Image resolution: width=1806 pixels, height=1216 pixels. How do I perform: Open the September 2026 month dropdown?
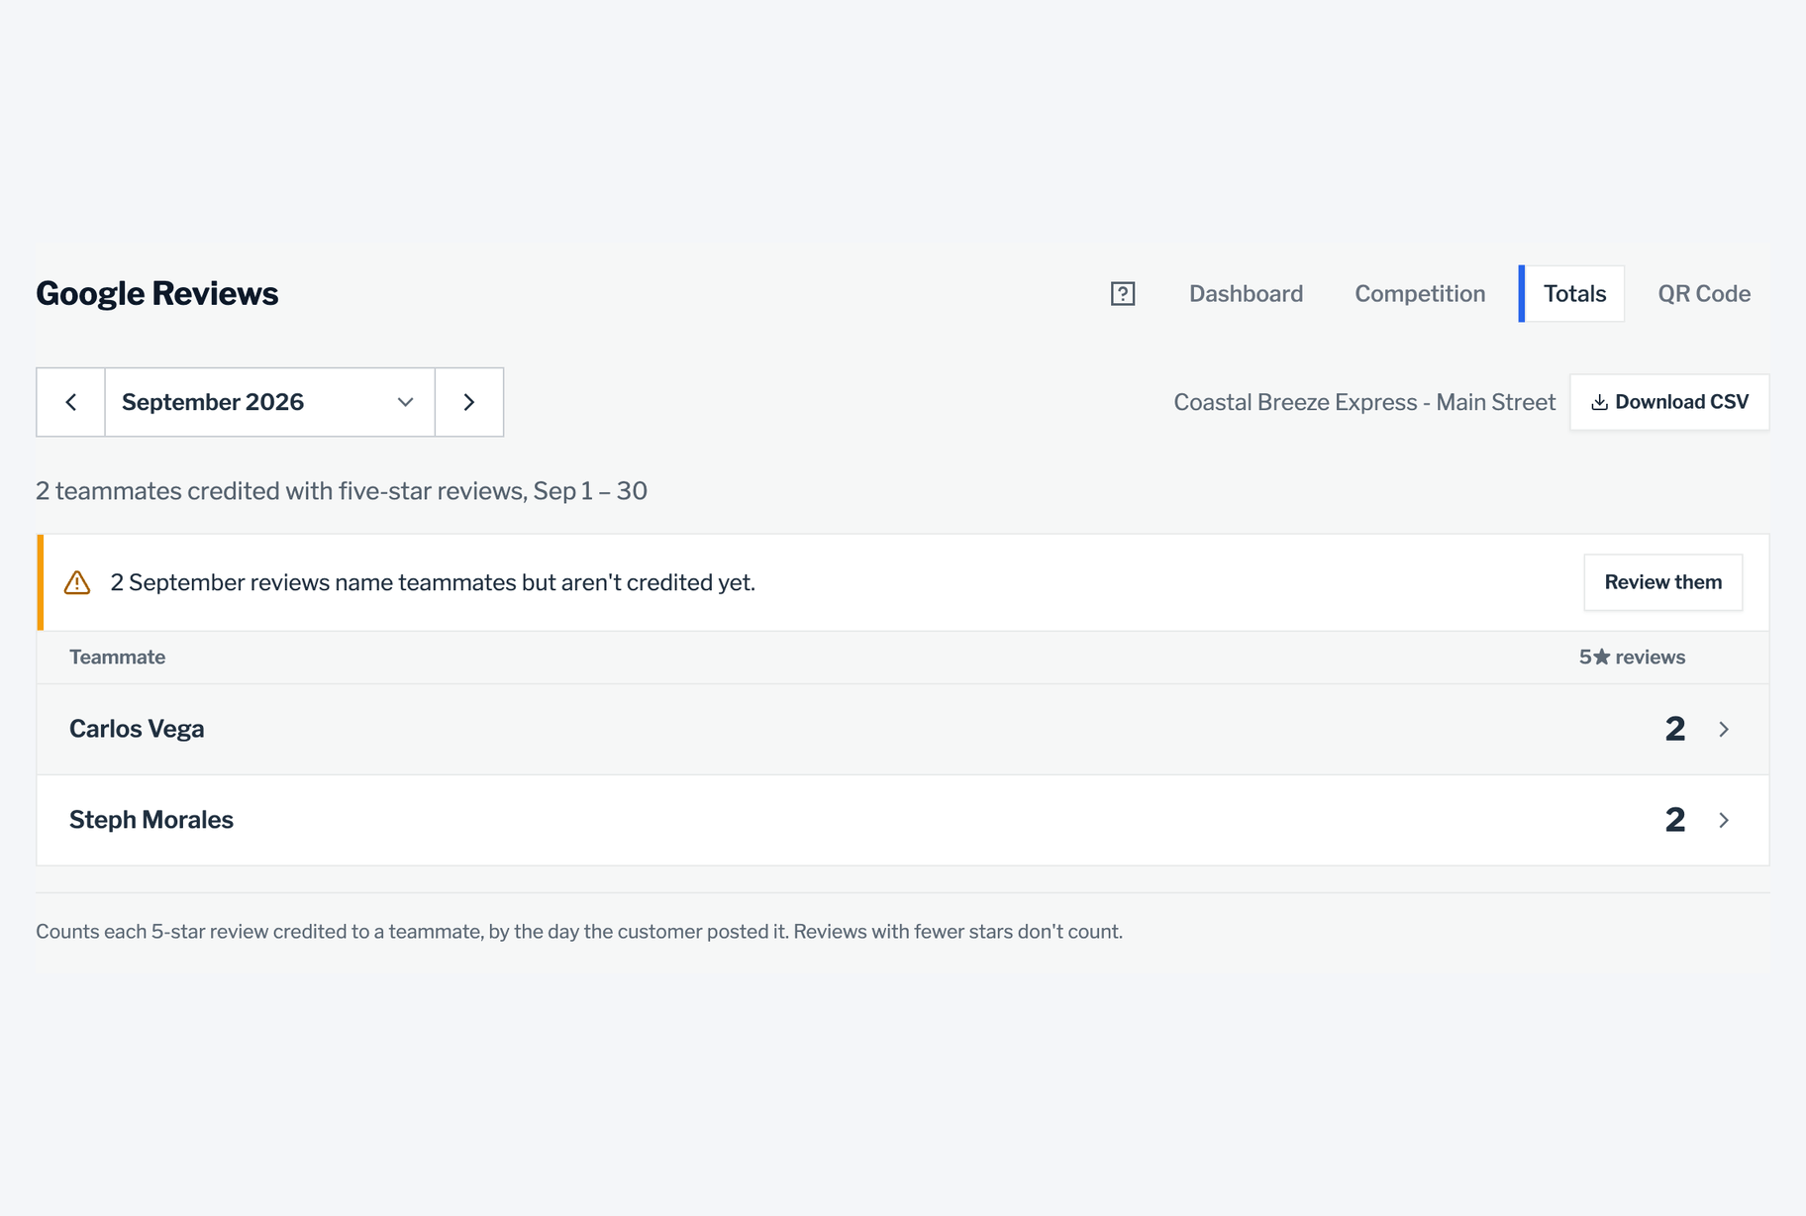pos(270,402)
